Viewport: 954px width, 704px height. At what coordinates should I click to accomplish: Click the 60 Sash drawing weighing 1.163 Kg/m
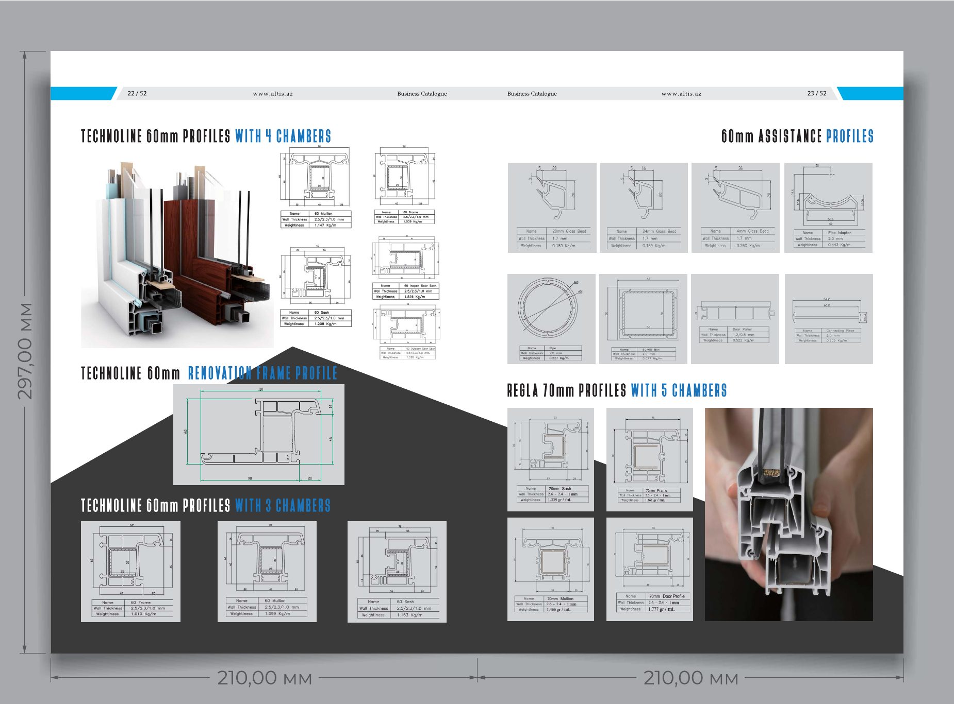(397, 572)
